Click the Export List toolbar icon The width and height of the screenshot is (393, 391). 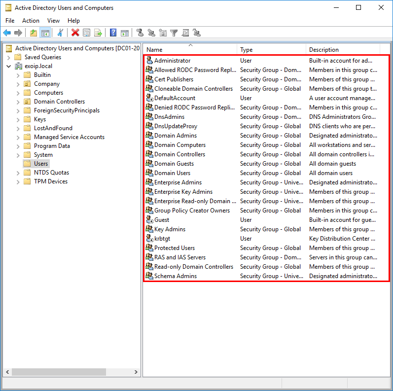pyautogui.click(x=98, y=33)
